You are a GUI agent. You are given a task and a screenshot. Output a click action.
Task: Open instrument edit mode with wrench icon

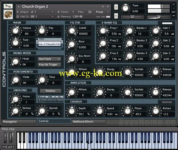tap(8, 6)
